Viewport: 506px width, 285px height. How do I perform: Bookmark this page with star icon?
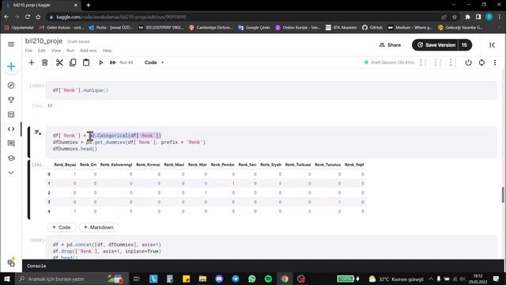tap(455, 17)
